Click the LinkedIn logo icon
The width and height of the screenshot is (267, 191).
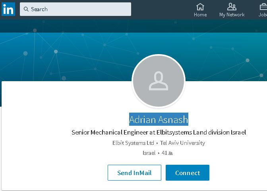[8, 9]
